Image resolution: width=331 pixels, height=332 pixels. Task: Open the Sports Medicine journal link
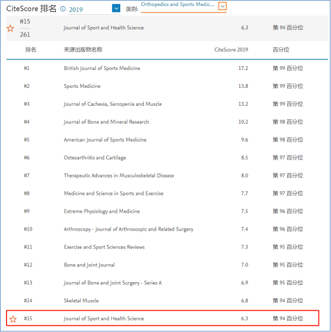(x=82, y=86)
